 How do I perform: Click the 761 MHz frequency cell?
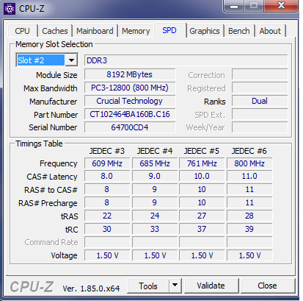click(202, 163)
